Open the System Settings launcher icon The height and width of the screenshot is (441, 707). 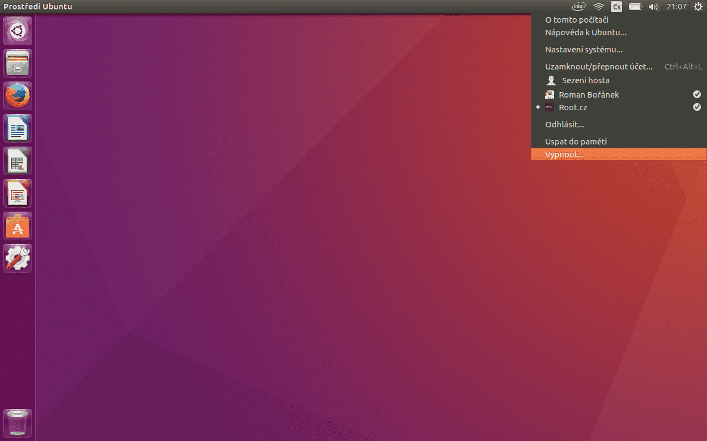17,257
